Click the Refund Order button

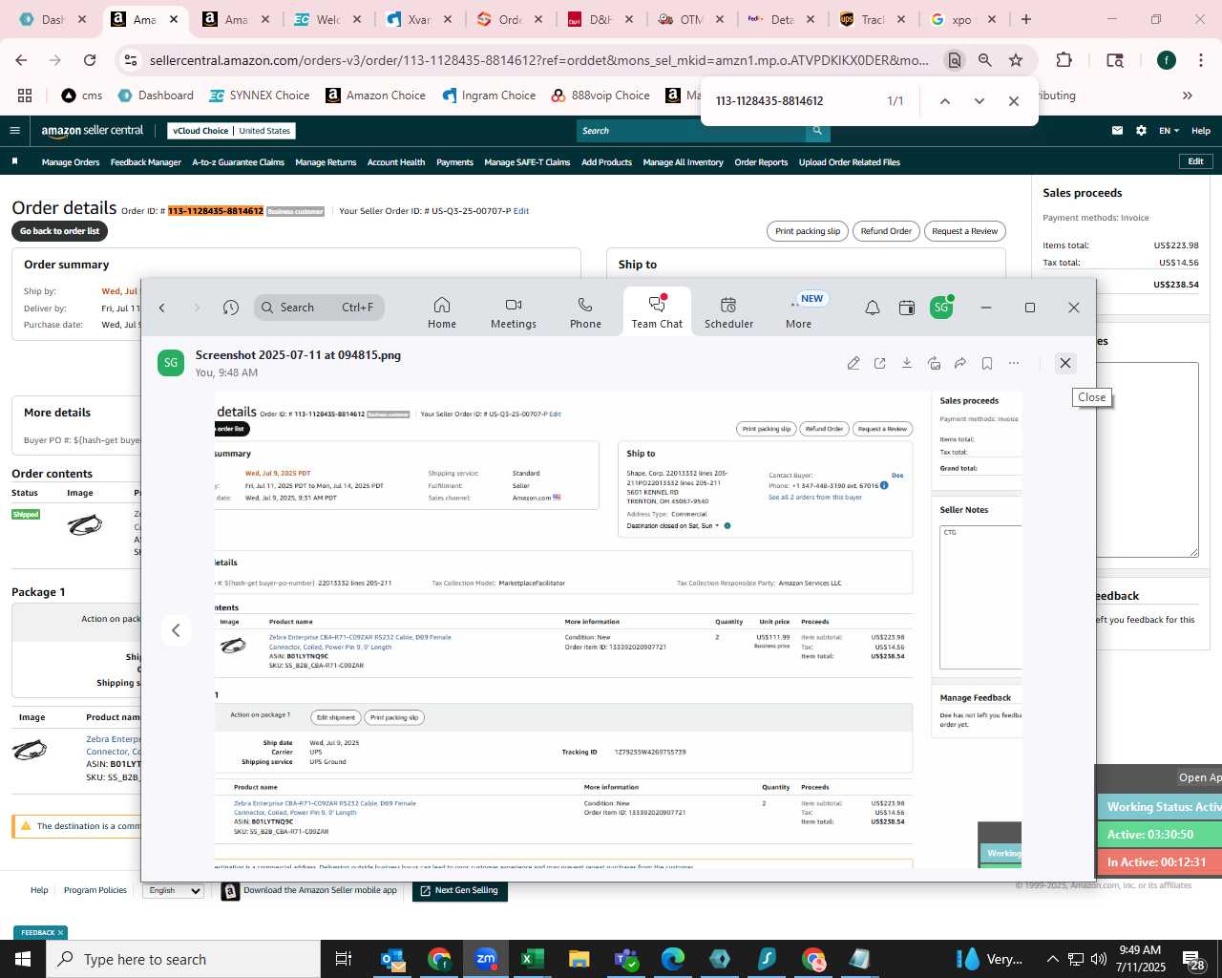[886, 231]
